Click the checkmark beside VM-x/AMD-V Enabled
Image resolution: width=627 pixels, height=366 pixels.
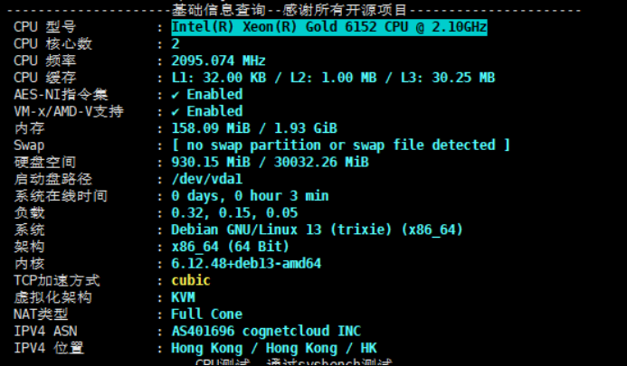[176, 112]
